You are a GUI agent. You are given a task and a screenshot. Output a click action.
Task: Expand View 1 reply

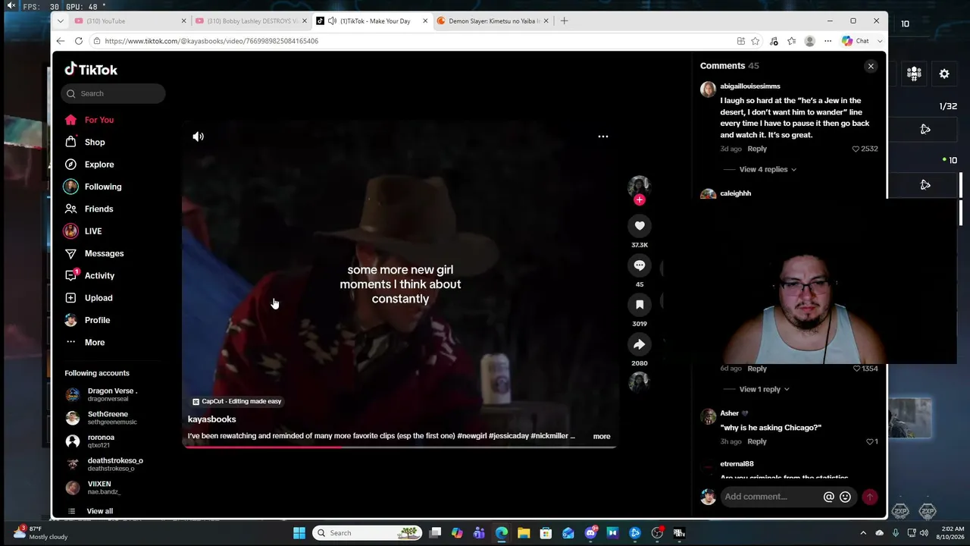[764, 389]
